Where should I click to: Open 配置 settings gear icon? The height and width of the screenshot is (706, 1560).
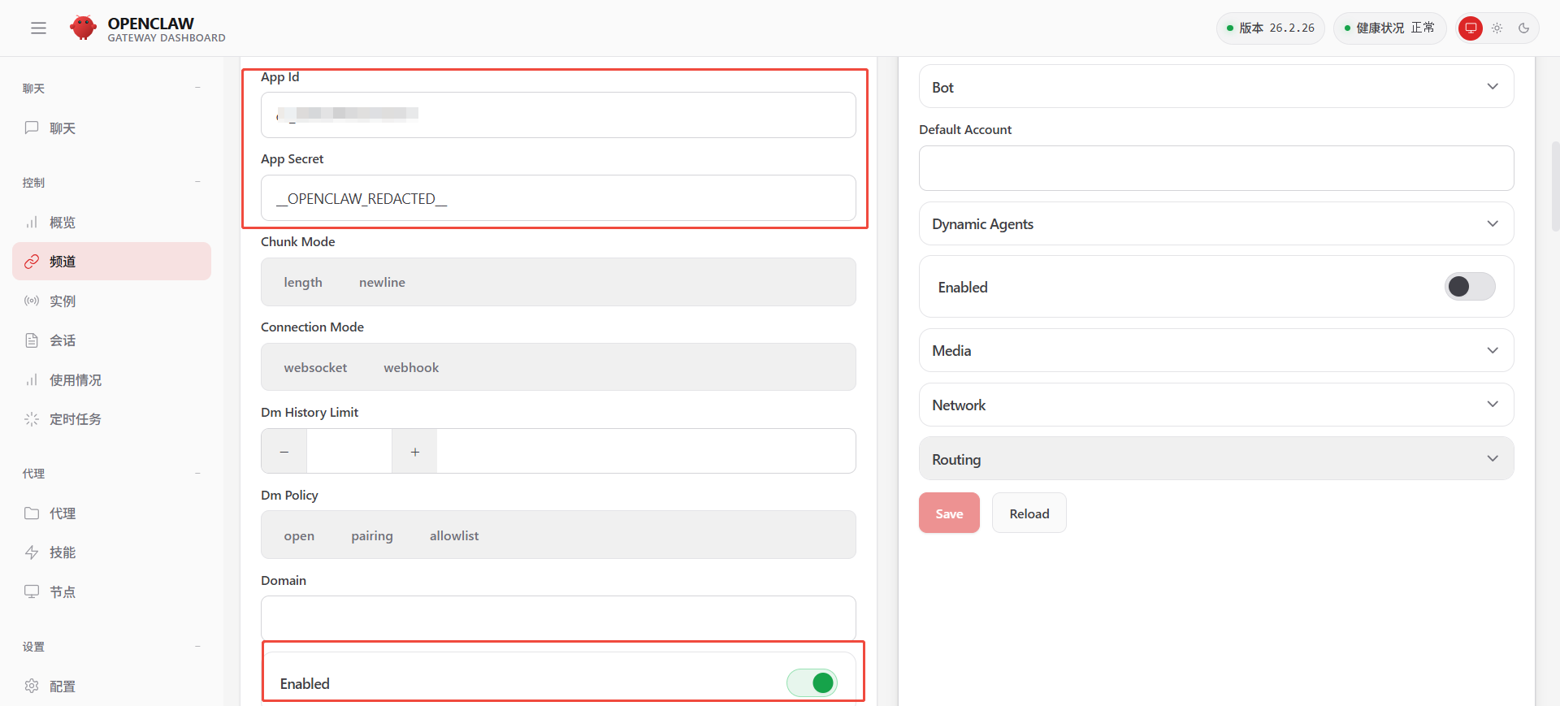(x=32, y=686)
